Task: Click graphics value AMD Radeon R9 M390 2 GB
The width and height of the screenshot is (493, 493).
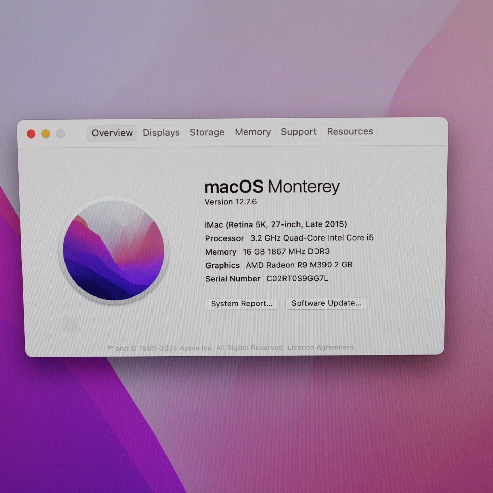Action: coord(299,265)
